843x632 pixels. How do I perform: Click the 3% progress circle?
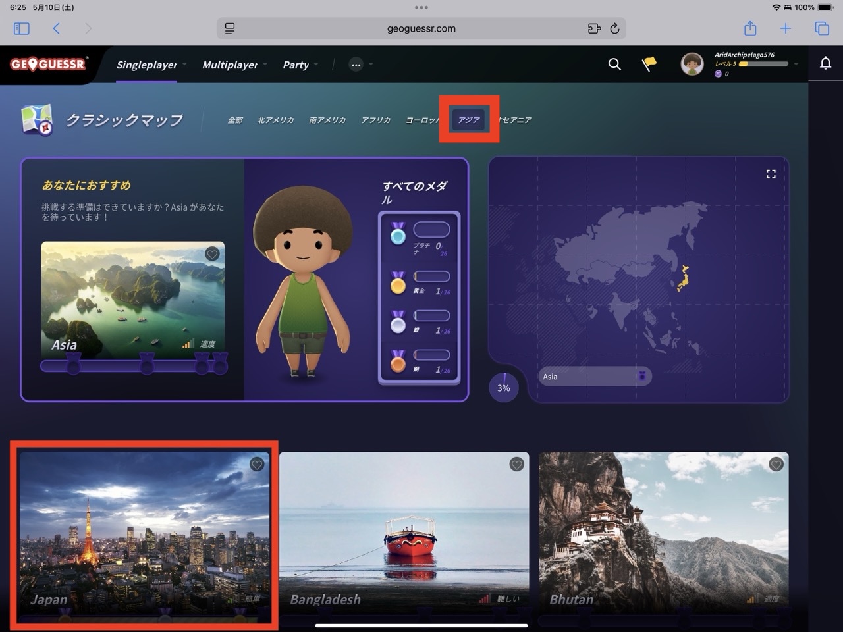click(x=503, y=388)
